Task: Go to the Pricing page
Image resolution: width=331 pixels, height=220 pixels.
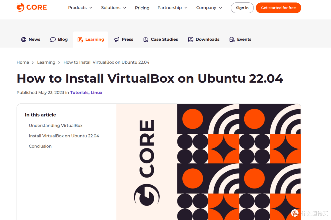Action: pyautogui.click(x=142, y=8)
